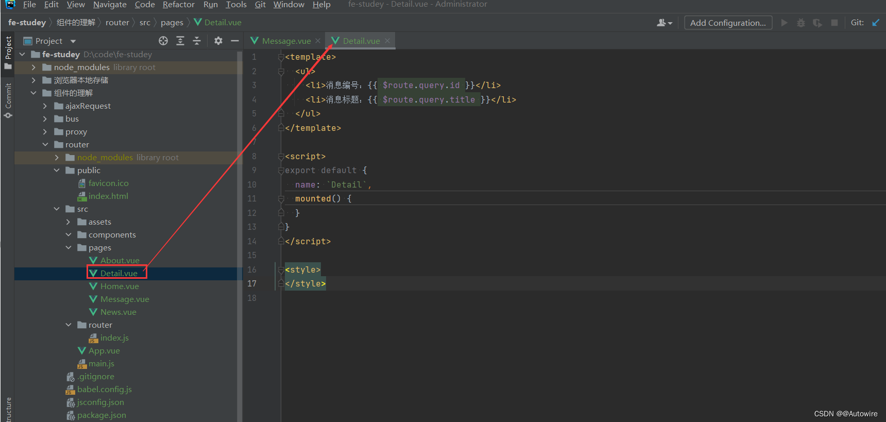Expand the ajaxRequest folder
Image resolution: width=886 pixels, height=422 pixels.
(x=45, y=106)
